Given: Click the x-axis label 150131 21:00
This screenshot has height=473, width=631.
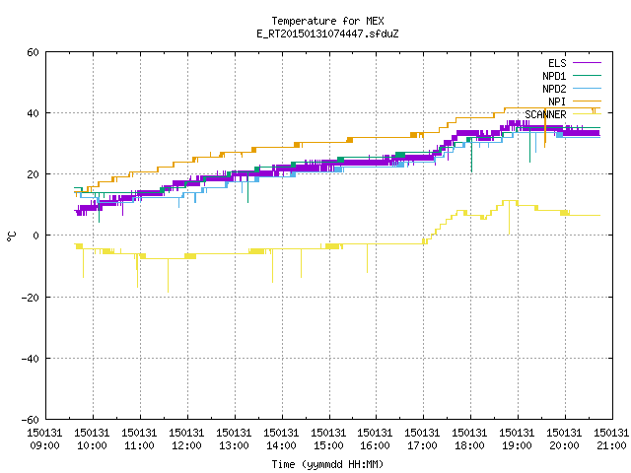Looking at the screenshot, I should click(611, 439).
